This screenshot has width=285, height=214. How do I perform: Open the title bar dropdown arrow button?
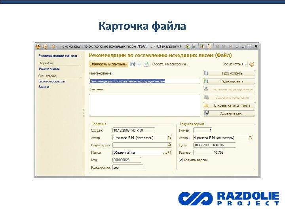pyautogui.click(x=45, y=46)
